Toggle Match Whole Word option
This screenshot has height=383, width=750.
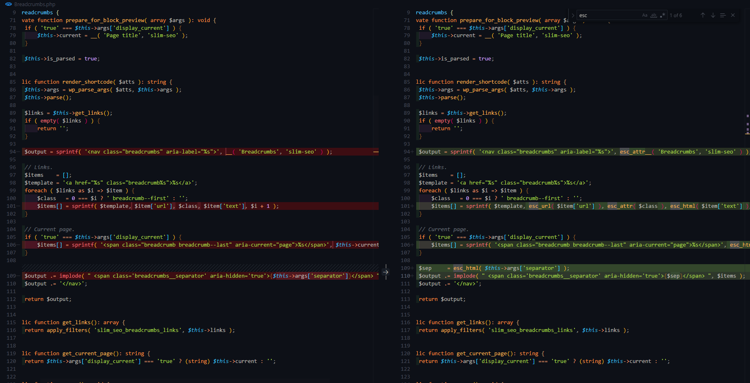click(x=654, y=16)
